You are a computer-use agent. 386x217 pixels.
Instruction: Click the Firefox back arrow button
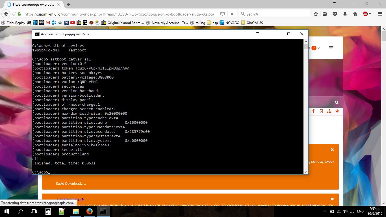(5, 14)
